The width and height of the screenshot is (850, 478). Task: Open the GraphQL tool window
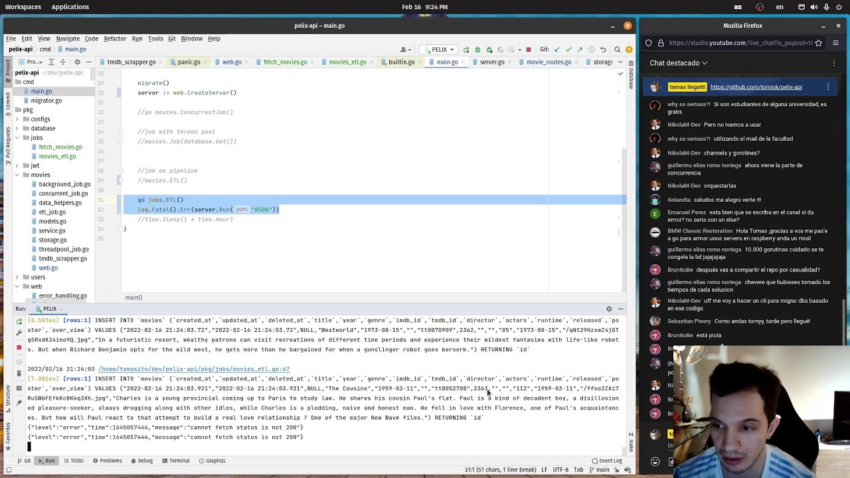pyautogui.click(x=211, y=461)
